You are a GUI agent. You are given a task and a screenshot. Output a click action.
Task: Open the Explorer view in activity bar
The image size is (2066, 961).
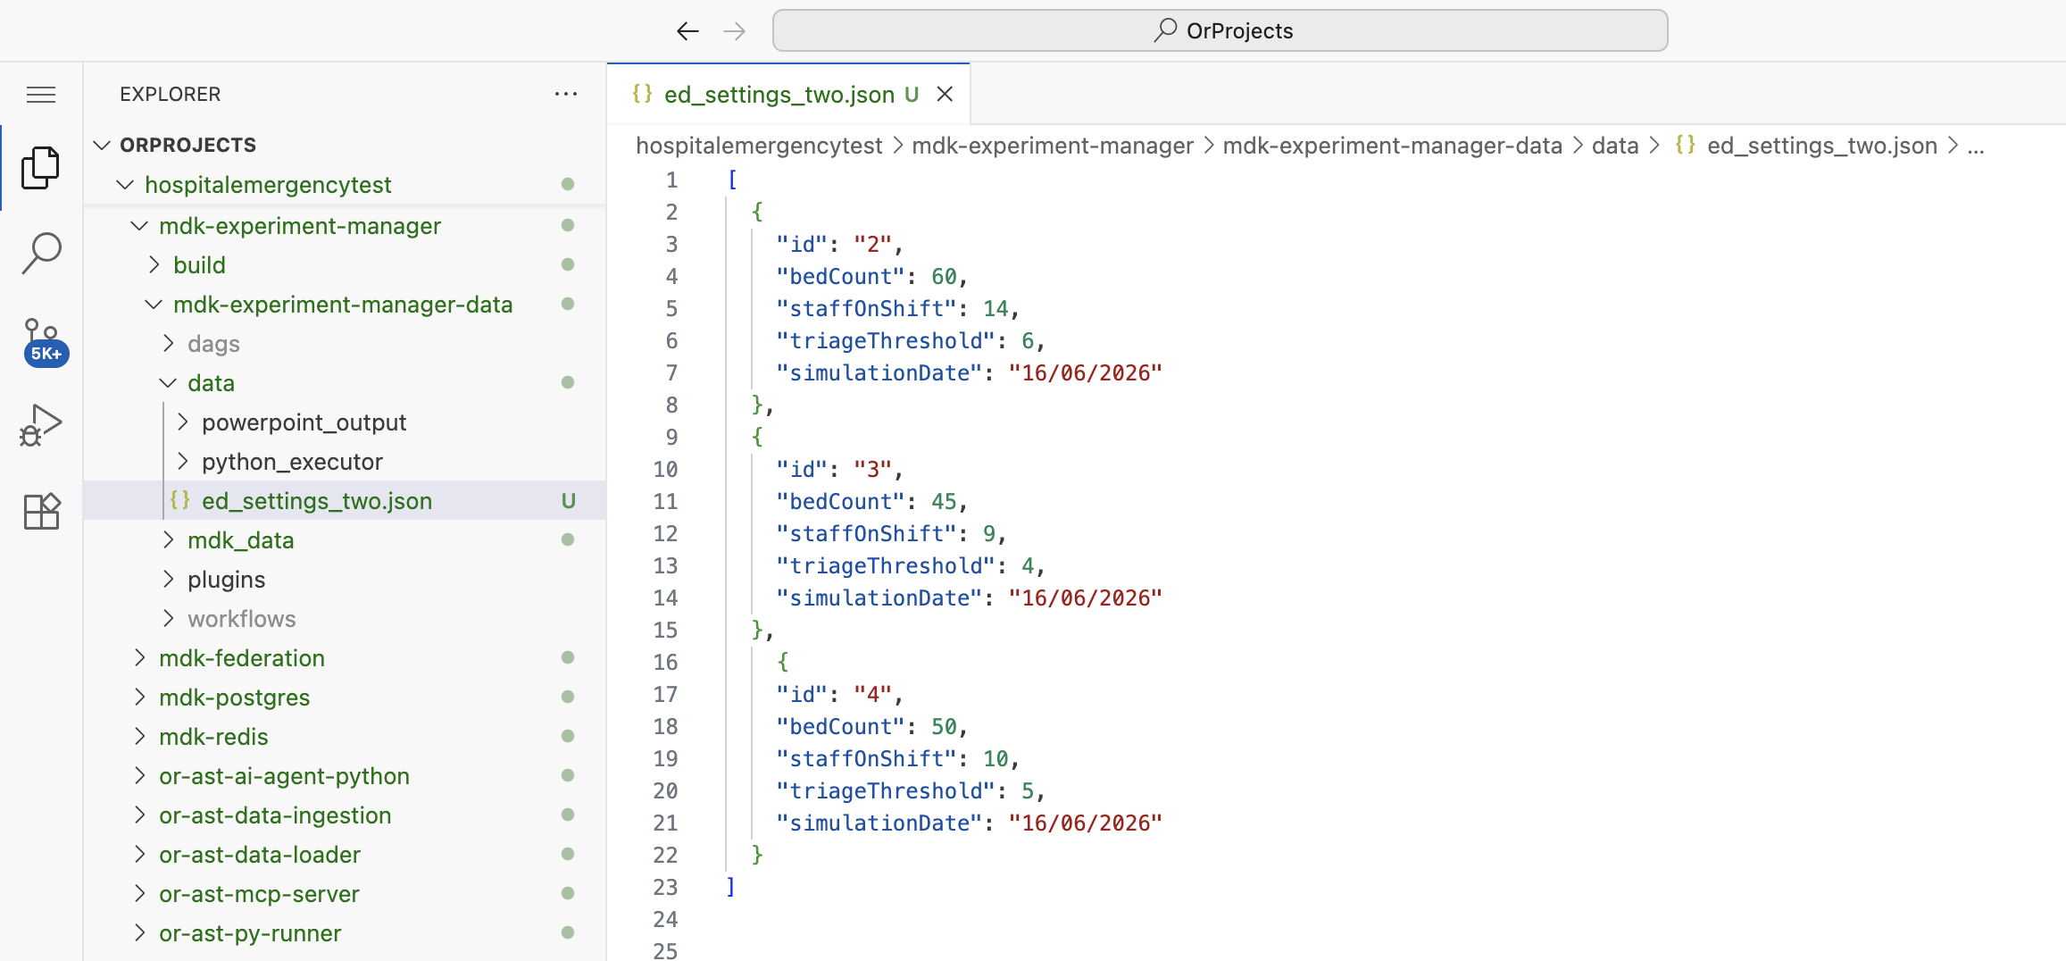point(41,168)
